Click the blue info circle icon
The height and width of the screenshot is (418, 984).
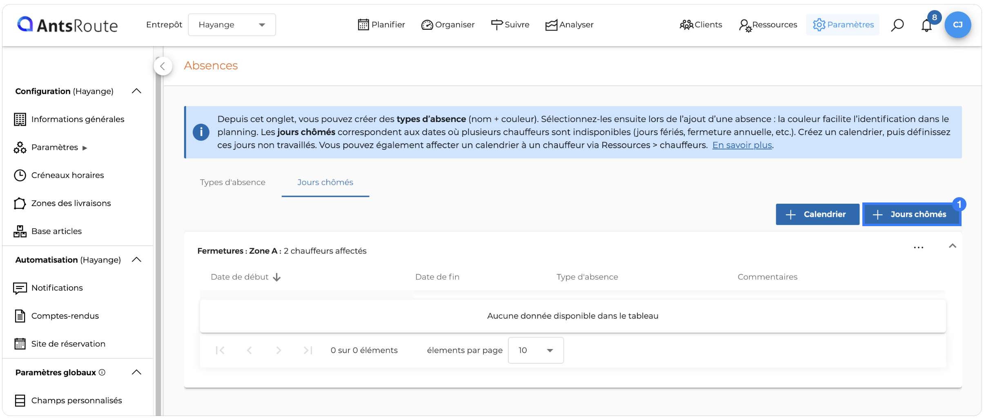point(201,132)
